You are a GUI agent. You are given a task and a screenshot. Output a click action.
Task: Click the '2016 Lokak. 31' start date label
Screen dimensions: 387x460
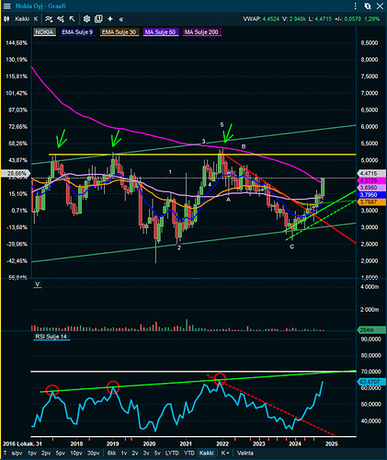click(23, 443)
